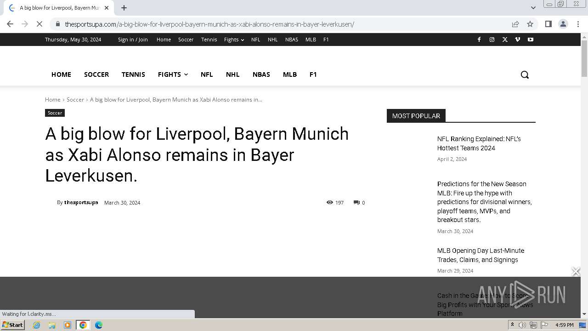Open the browser side panel
Screen dimensions: 588x331
(548, 24)
